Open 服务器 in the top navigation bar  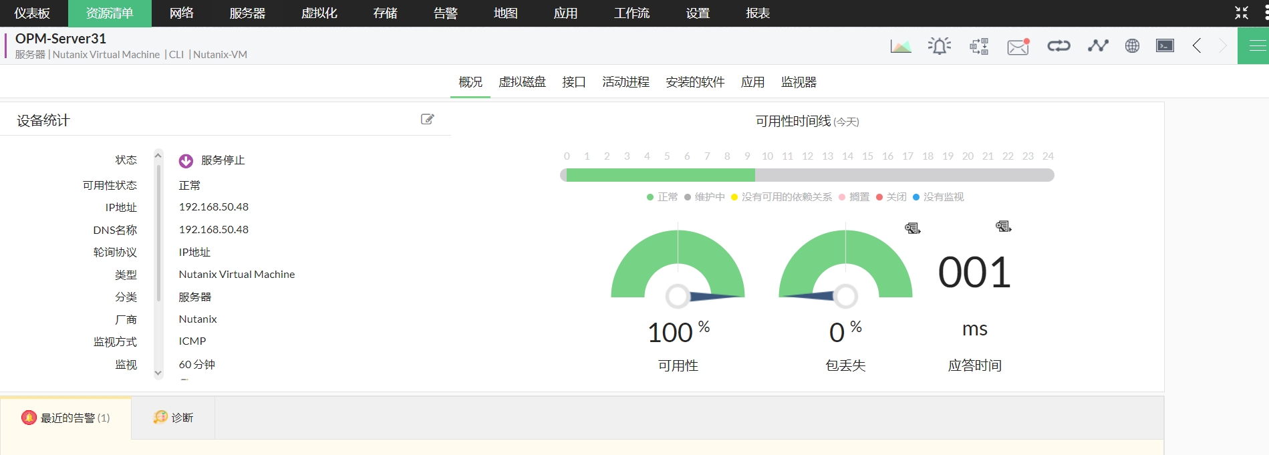[x=247, y=13]
